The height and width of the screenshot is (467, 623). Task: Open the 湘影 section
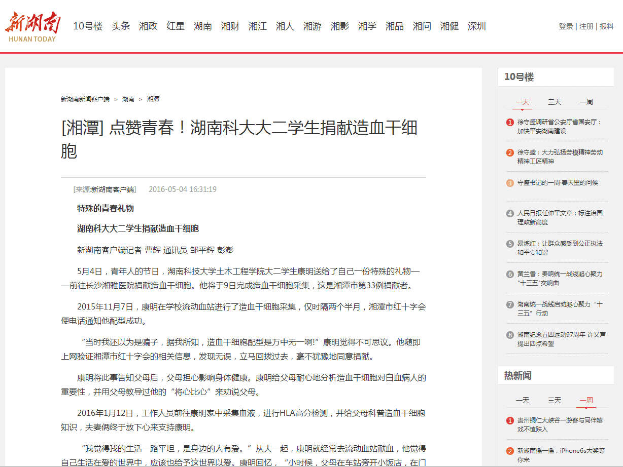pyautogui.click(x=340, y=26)
